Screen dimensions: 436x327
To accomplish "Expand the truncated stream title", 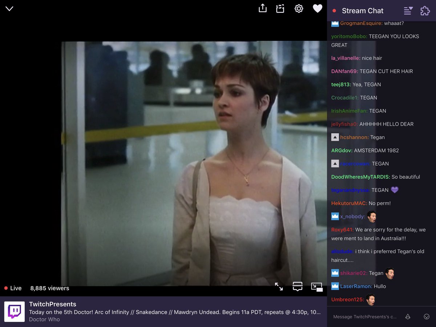I will [x=318, y=312].
